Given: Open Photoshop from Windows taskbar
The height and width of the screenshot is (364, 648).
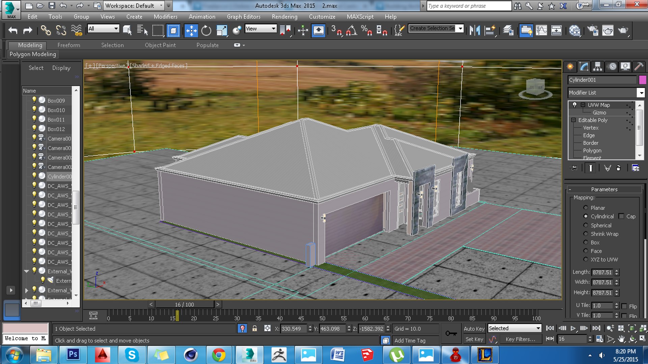Looking at the screenshot, I should click(73, 355).
